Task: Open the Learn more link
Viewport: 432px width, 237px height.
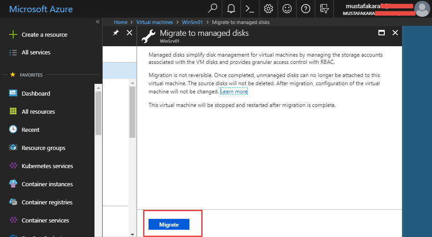Action: (x=234, y=92)
